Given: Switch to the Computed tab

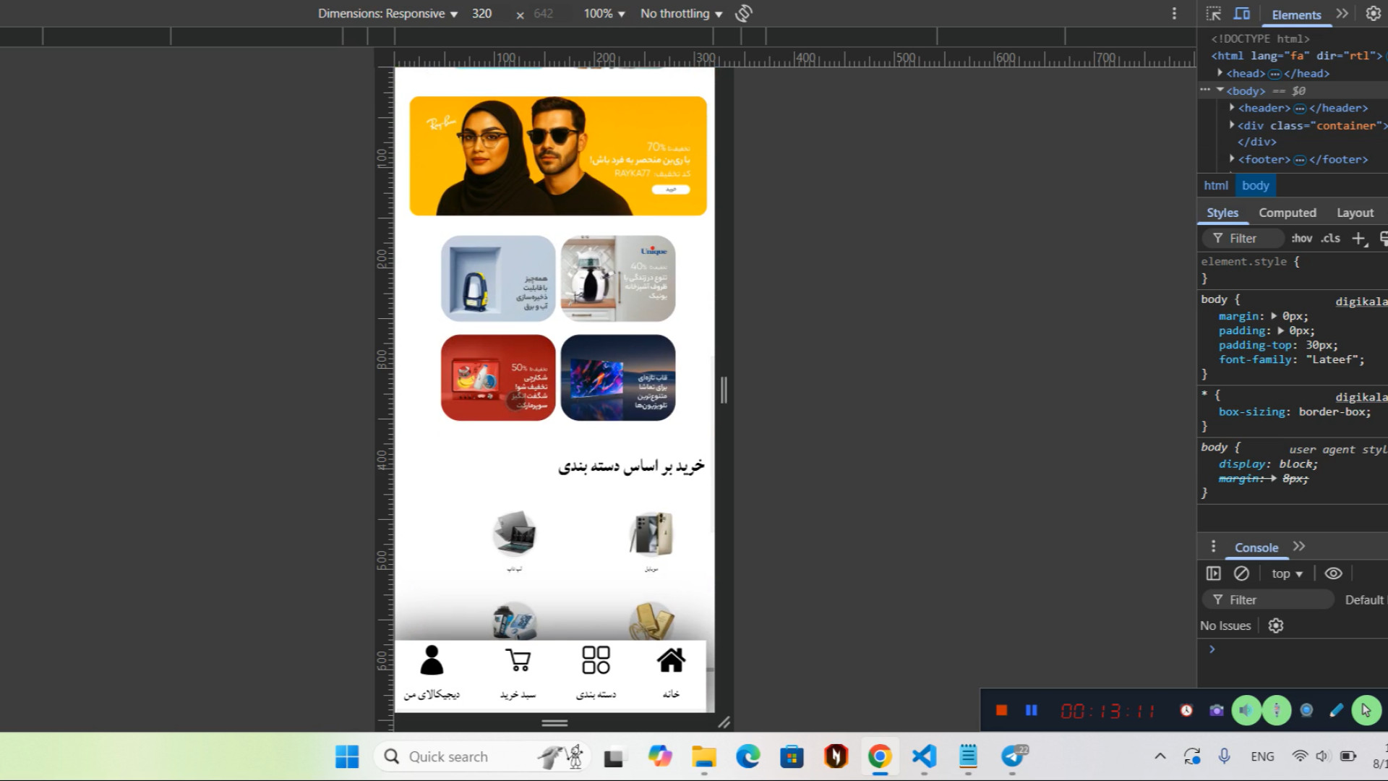Looking at the screenshot, I should pos(1287,213).
